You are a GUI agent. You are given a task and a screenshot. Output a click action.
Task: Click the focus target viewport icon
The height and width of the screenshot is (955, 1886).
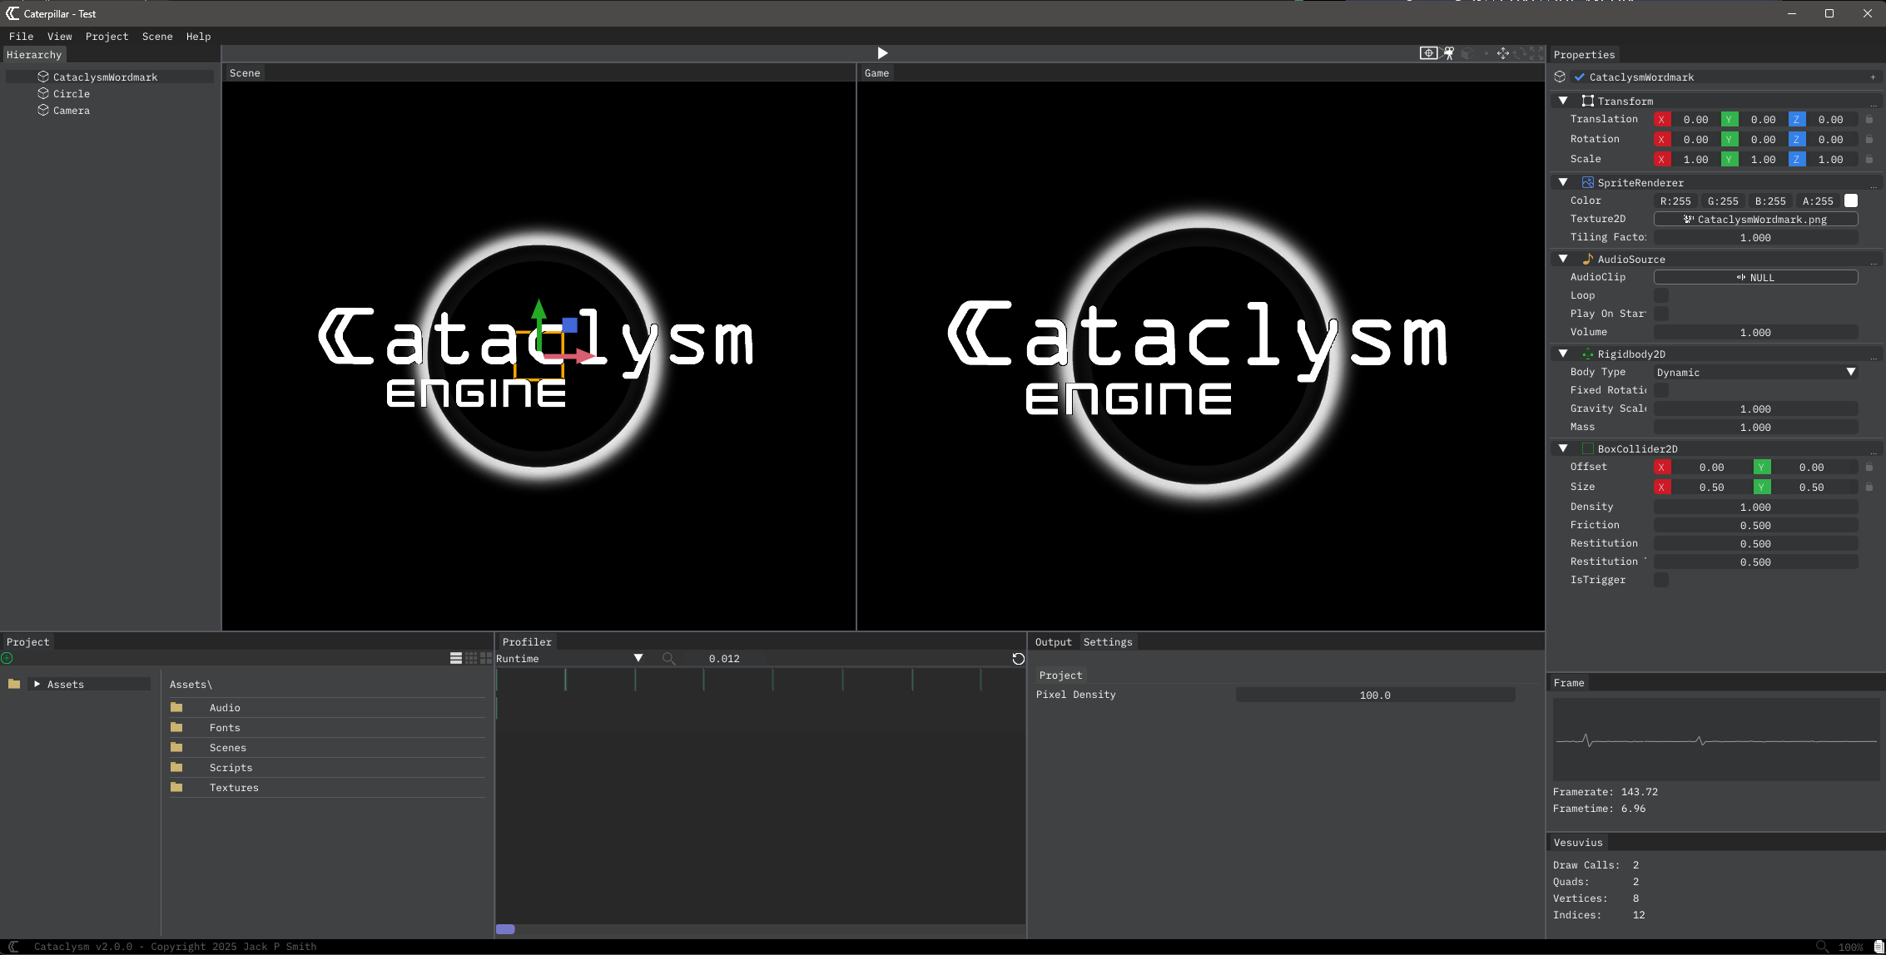[1428, 53]
